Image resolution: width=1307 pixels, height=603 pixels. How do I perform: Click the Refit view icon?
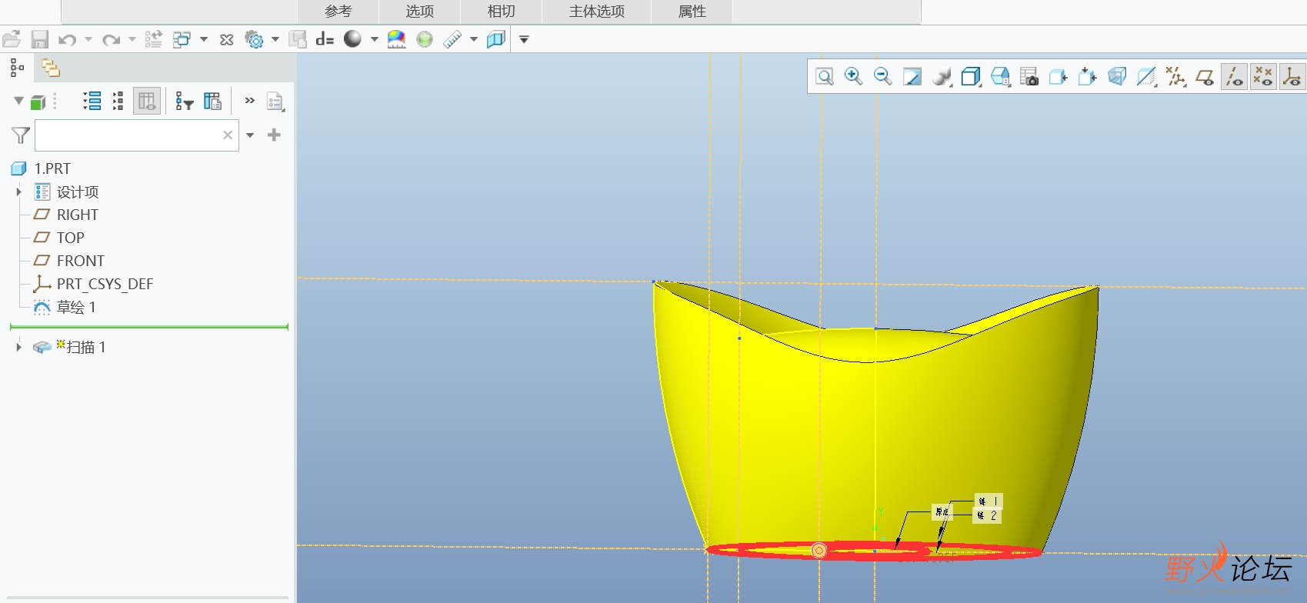click(824, 76)
